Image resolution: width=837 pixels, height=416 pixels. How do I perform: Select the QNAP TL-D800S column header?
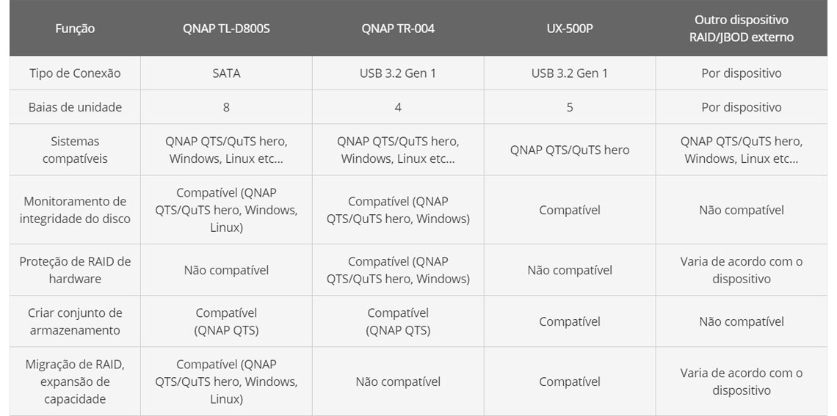(x=226, y=29)
